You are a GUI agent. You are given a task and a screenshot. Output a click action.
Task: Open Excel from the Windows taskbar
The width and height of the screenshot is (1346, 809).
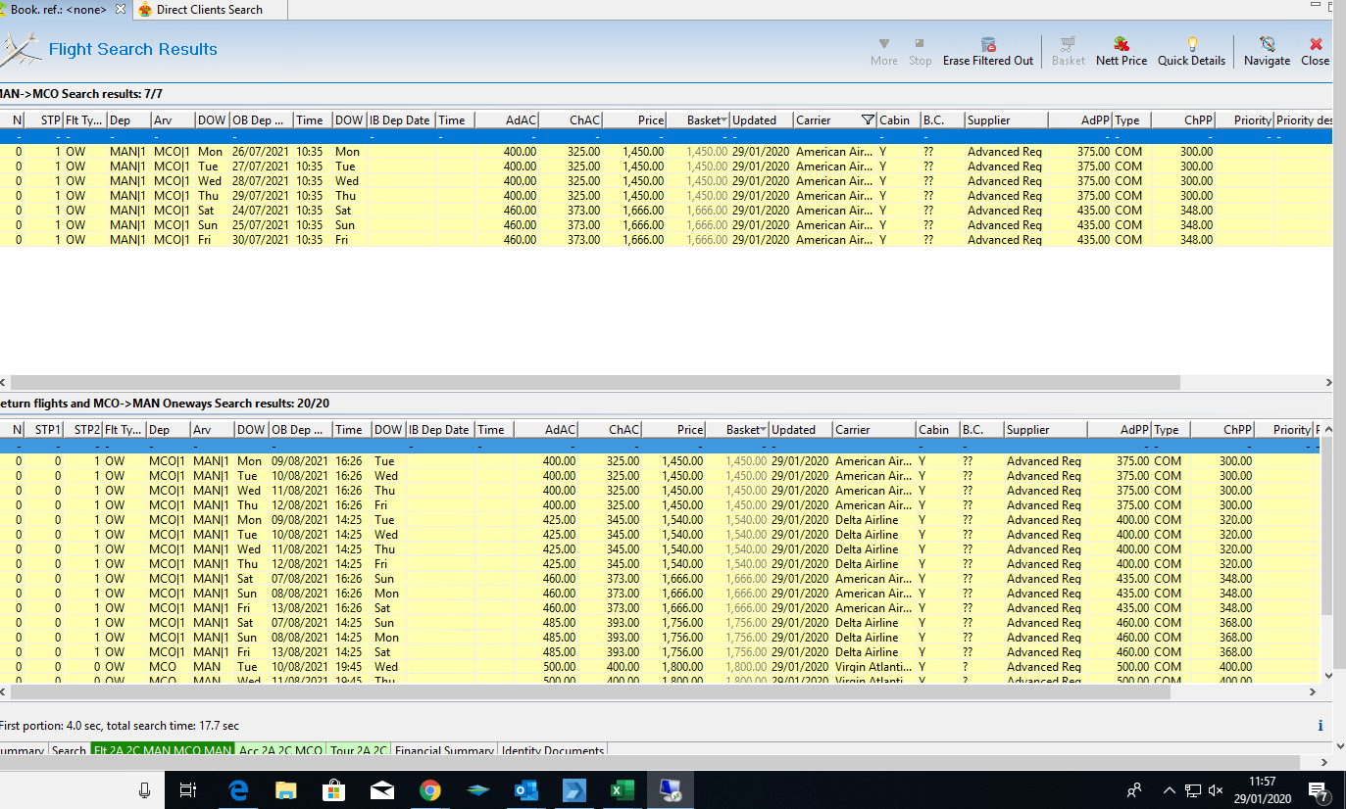622,789
